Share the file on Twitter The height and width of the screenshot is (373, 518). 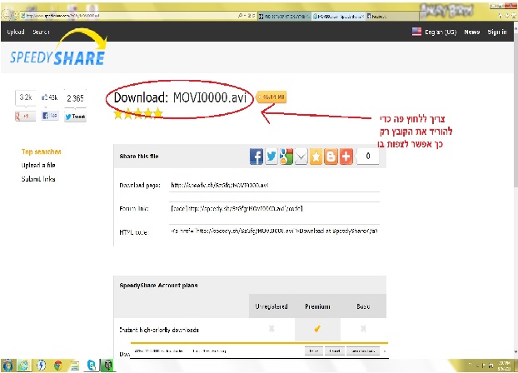point(271,156)
